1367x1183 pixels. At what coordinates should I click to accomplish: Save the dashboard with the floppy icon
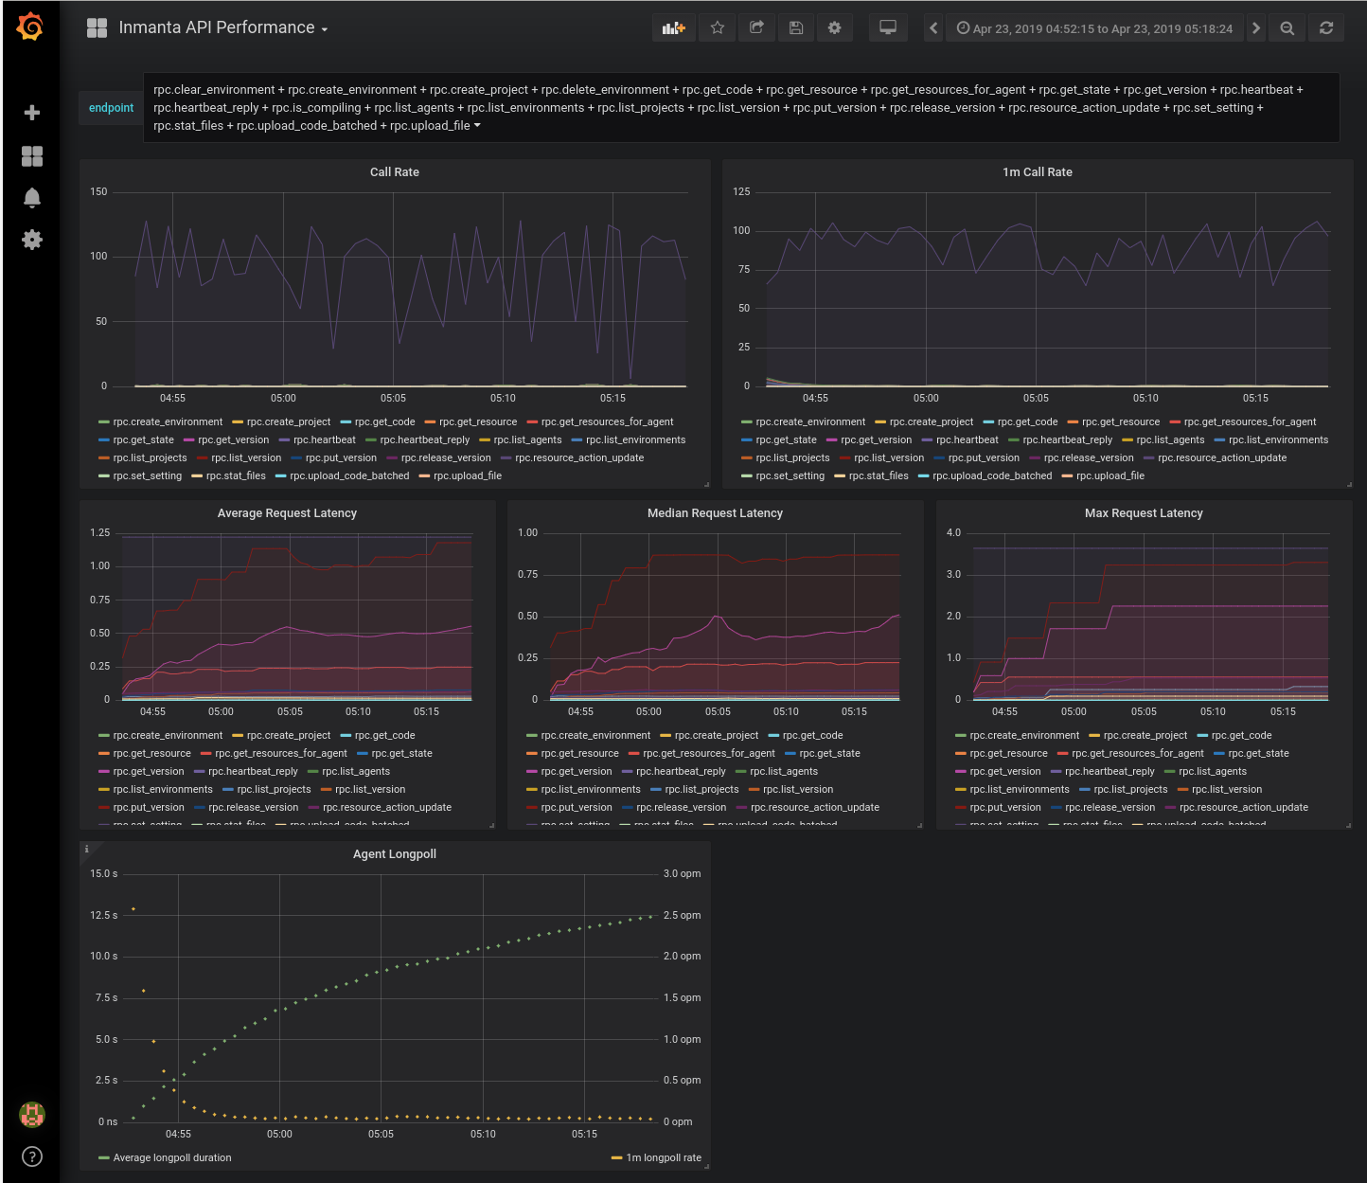(x=796, y=28)
